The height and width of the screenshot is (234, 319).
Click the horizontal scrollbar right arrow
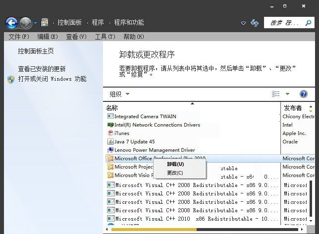tap(302, 230)
